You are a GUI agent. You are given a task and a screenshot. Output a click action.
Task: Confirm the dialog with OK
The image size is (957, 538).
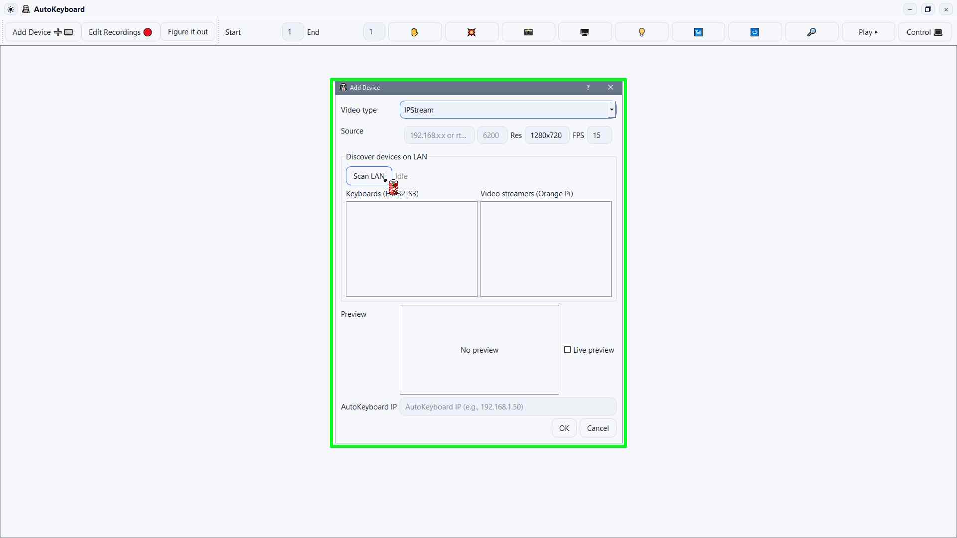pos(564,428)
